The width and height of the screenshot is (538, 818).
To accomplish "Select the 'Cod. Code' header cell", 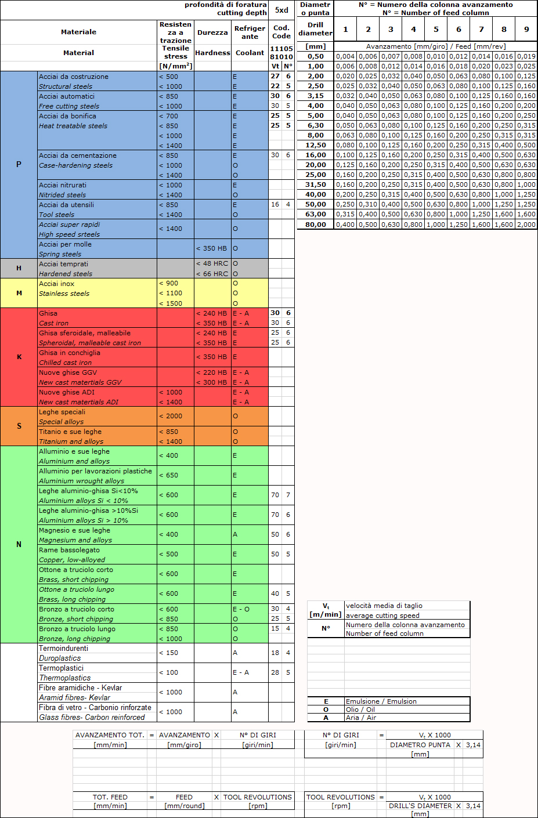I will point(281,32).
